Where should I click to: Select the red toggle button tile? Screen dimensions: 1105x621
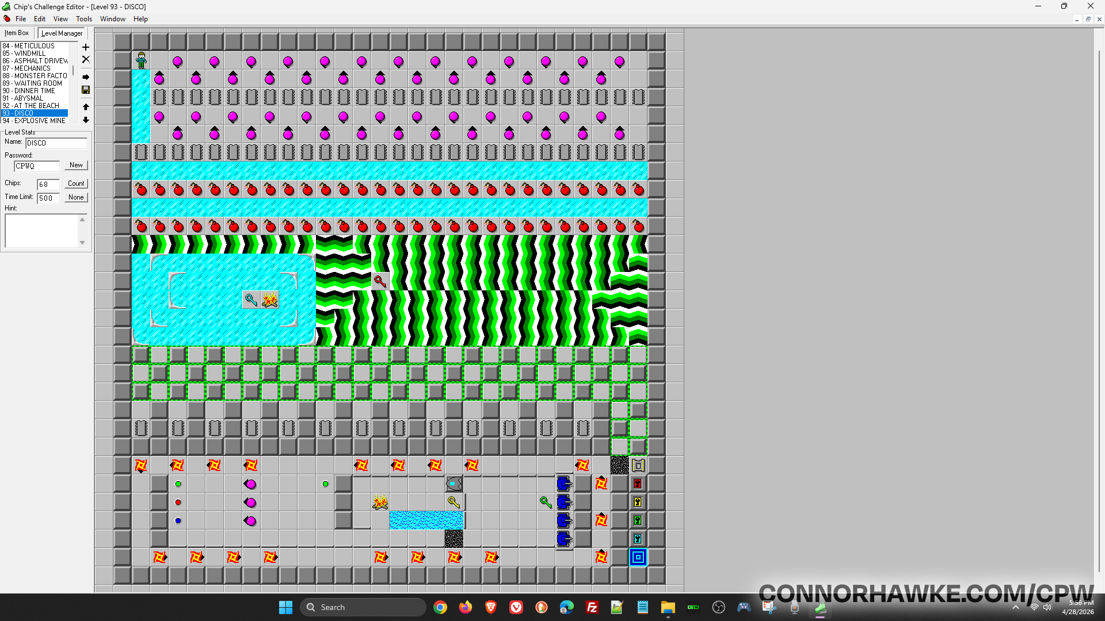[x=178, y=502]
